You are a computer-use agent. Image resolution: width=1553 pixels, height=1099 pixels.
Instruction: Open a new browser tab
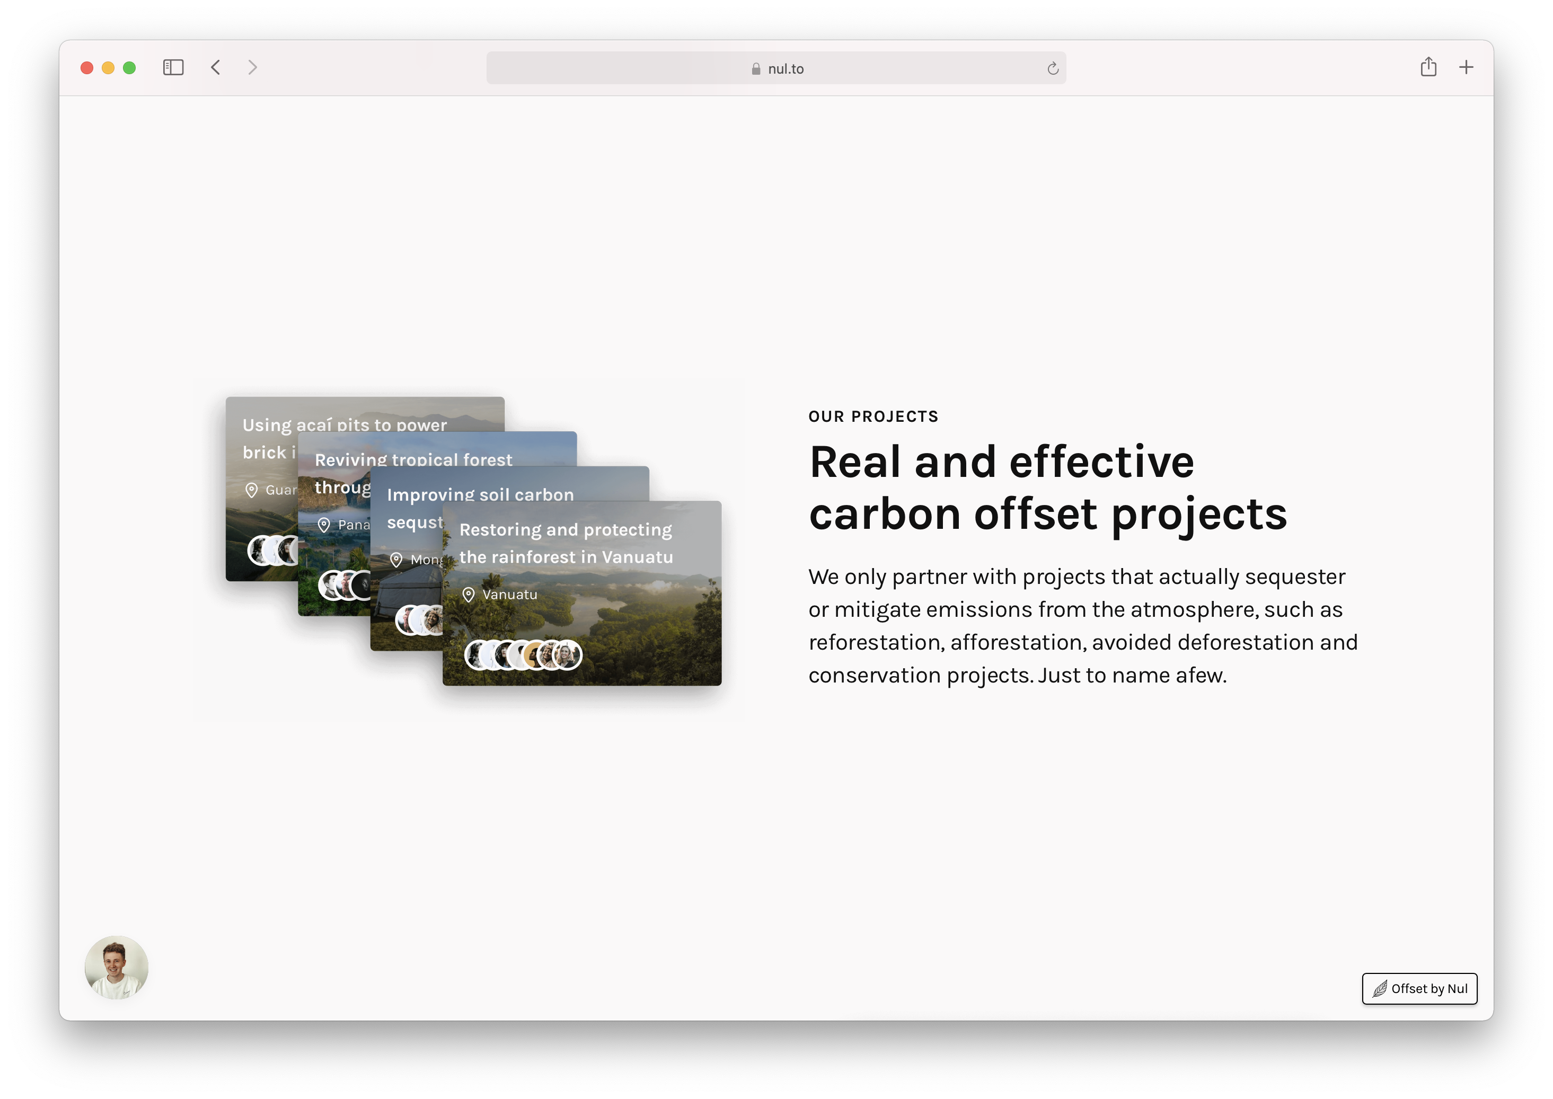click(1466, 68)
